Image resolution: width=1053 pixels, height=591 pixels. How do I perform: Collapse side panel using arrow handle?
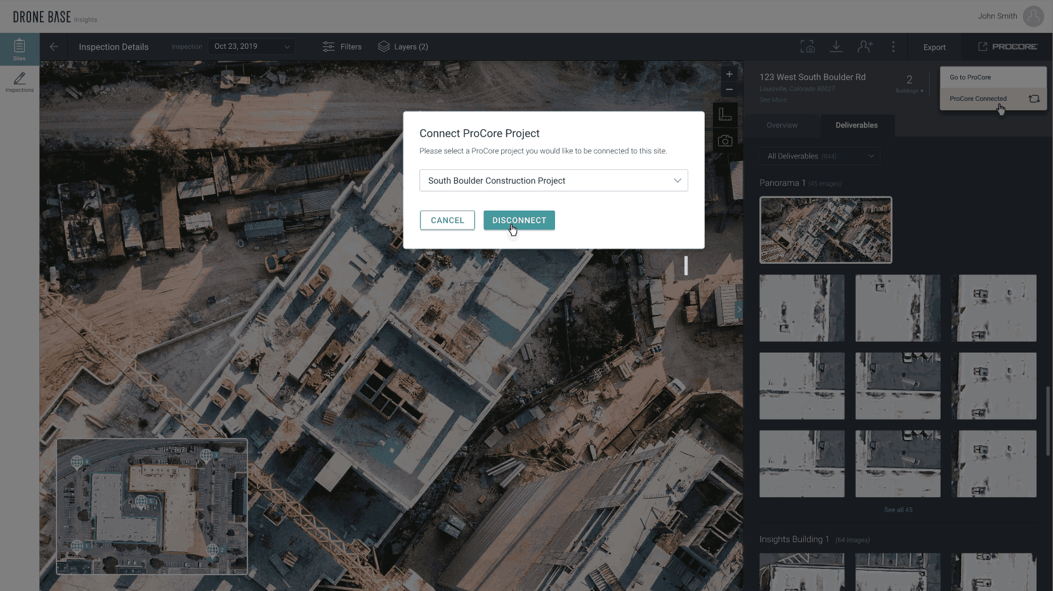(x=739, y=309)
